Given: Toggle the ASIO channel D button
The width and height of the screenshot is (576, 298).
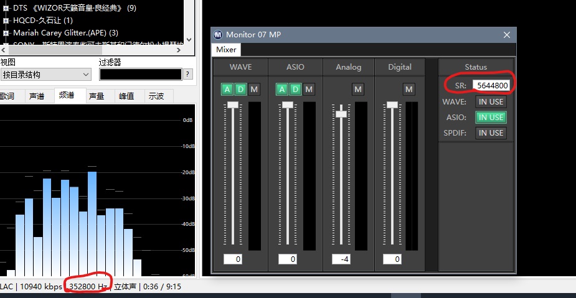Looking at the screenshot, I should pyautogui.click(x=295, y=90).
